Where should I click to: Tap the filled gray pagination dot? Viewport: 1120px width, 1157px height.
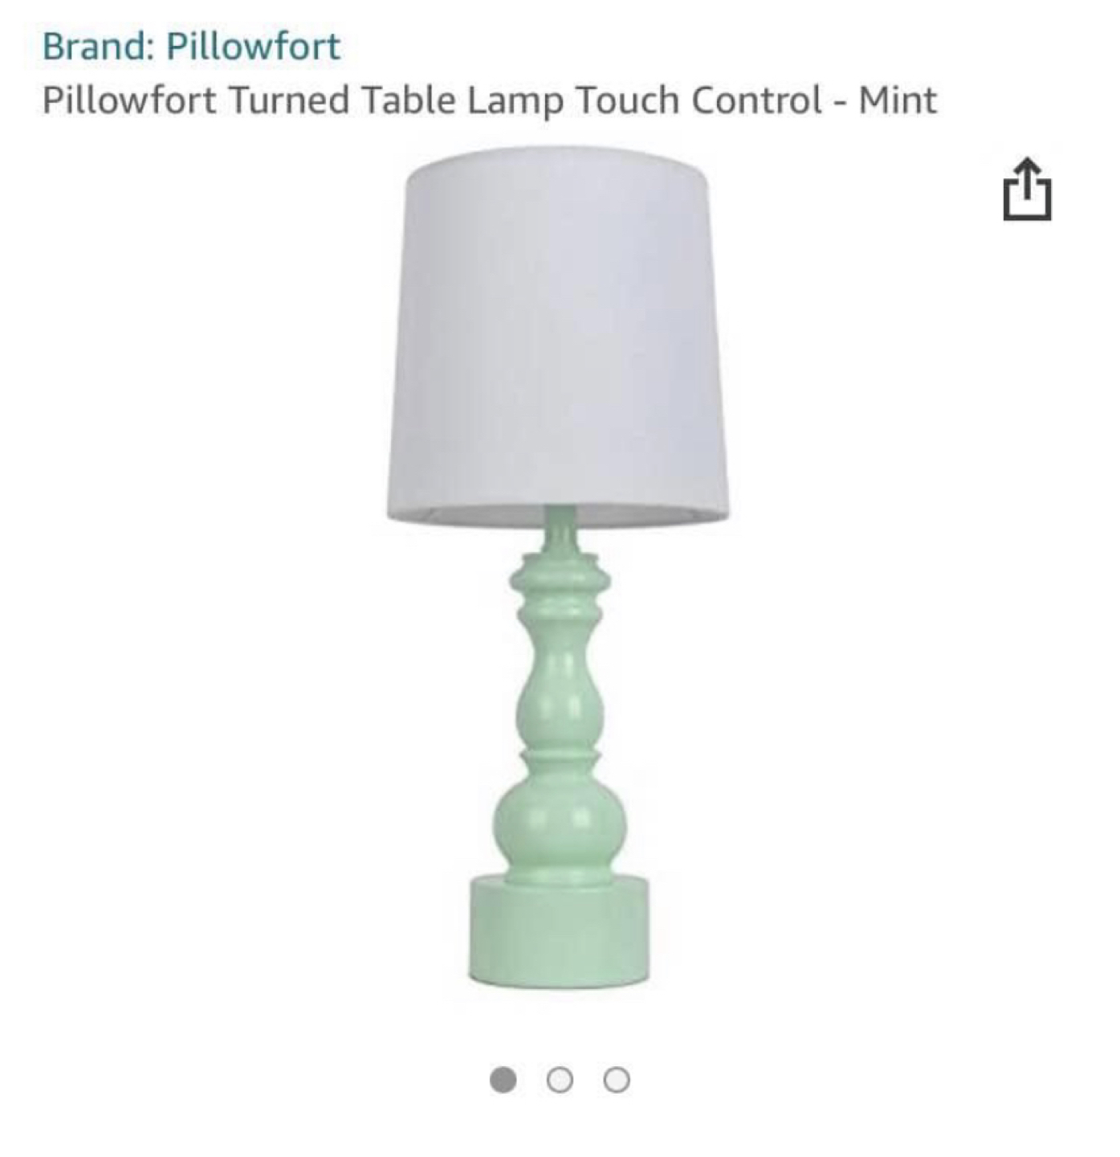[x=503, y=1080]
